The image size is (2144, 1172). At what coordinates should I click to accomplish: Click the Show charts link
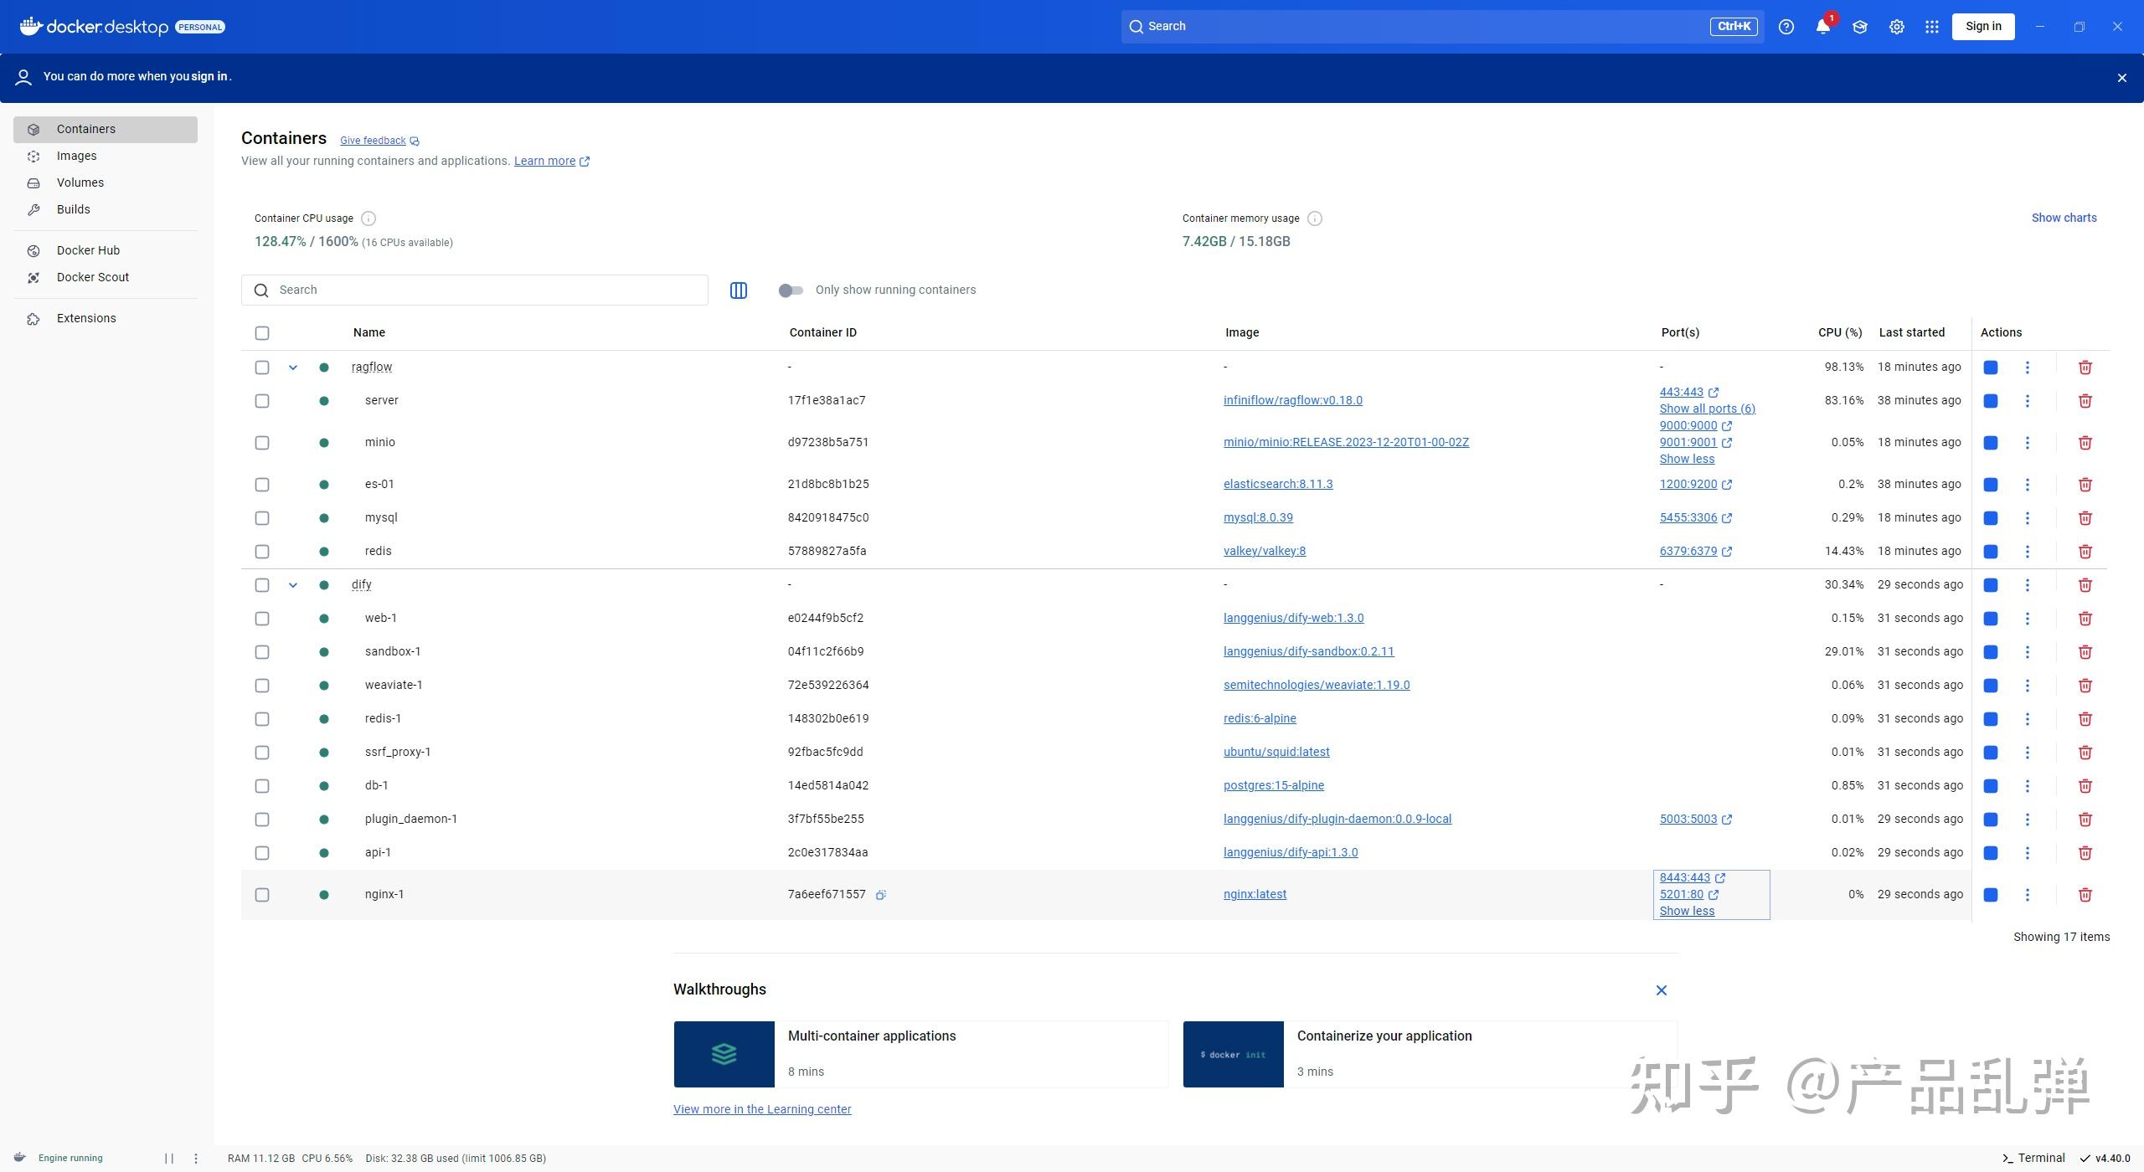[x=2064, y=218]
